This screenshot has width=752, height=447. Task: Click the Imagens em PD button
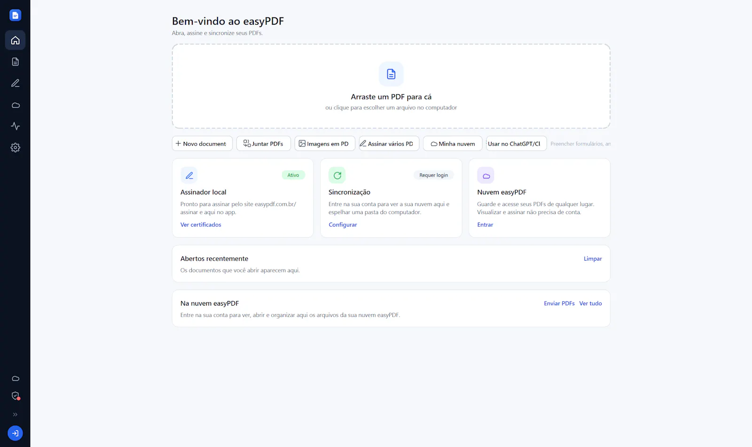[x=325, y=144]
